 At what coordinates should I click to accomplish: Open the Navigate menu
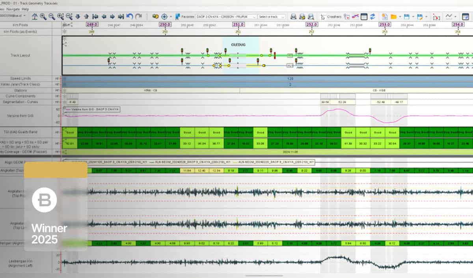point(13,8)
